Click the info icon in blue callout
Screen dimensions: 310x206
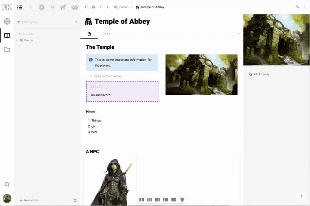pos(91,60)
